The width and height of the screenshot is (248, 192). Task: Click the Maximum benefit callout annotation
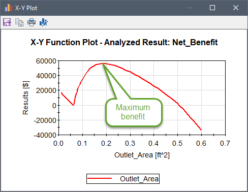134,112
